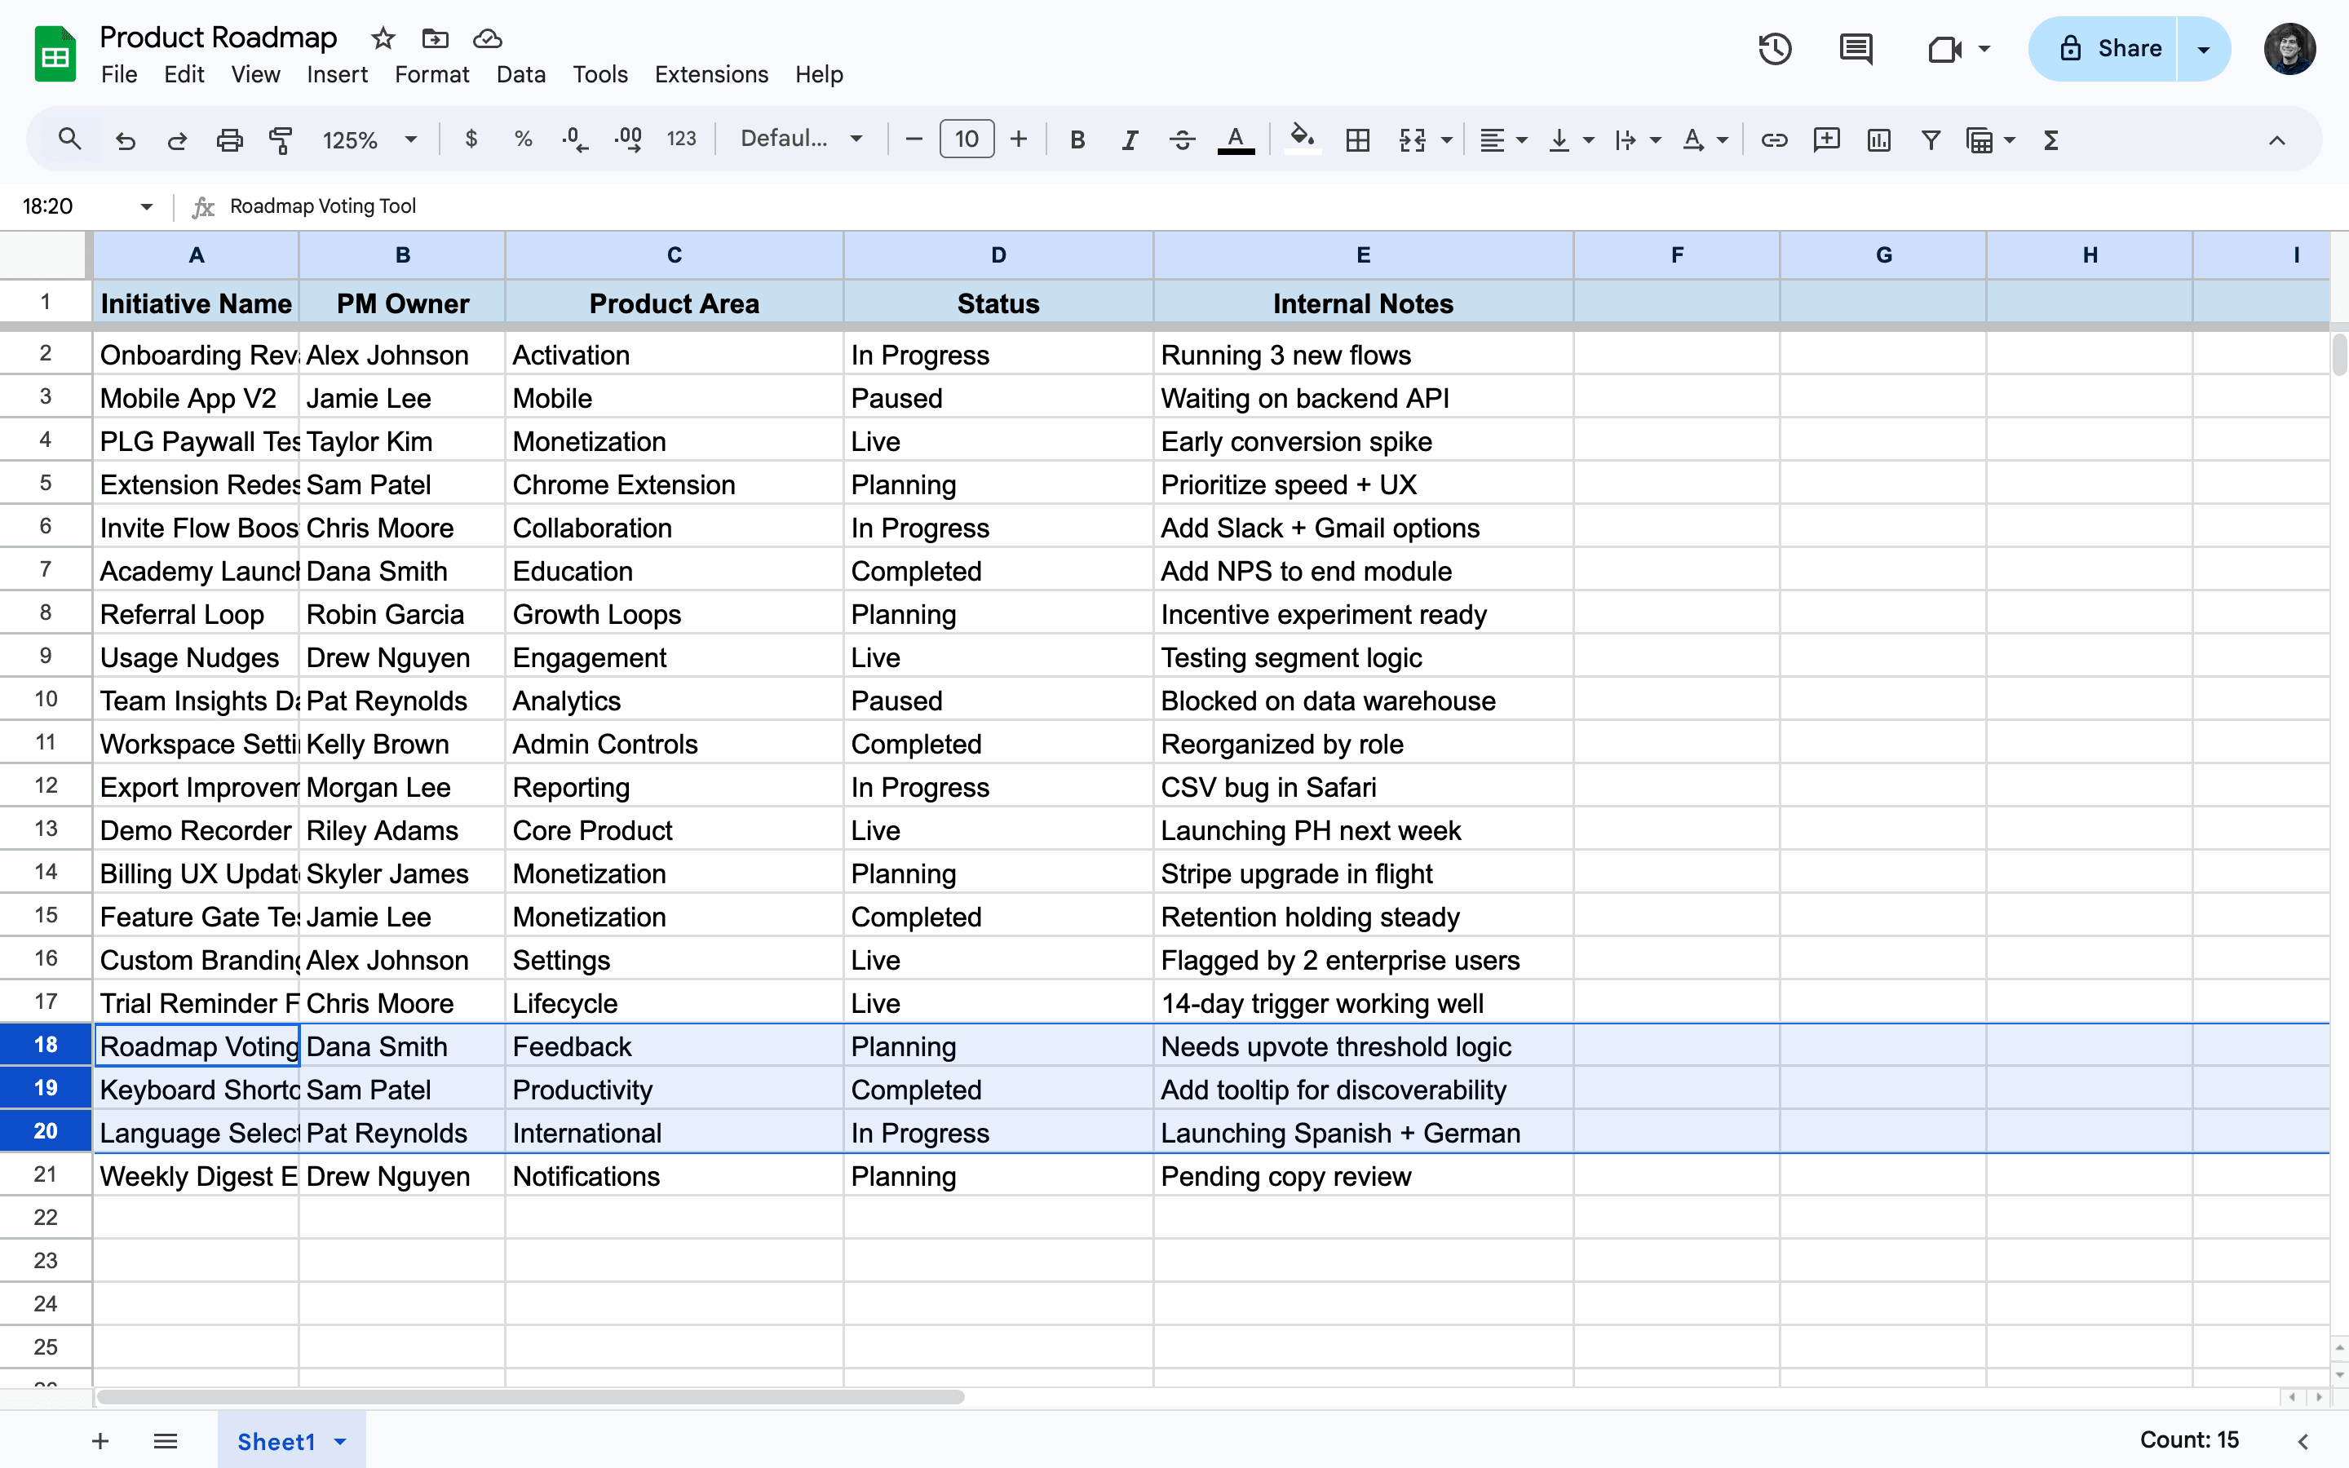Open version history clock icon

pos(1774,49)
